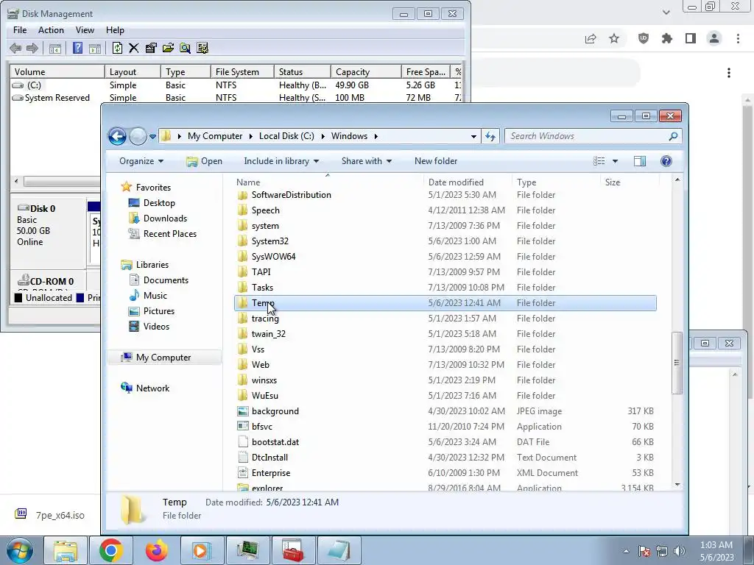
Task: Select Downloads in Favorites
Action: [165, 218]
